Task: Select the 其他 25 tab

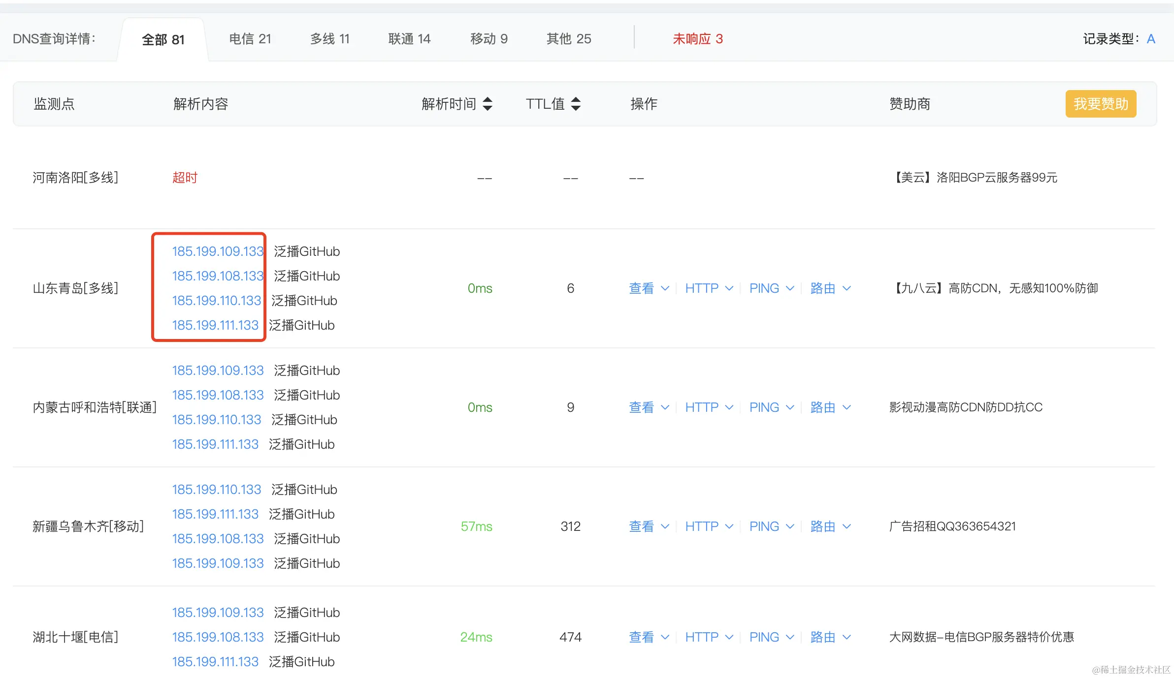Action: coord(568,39)
